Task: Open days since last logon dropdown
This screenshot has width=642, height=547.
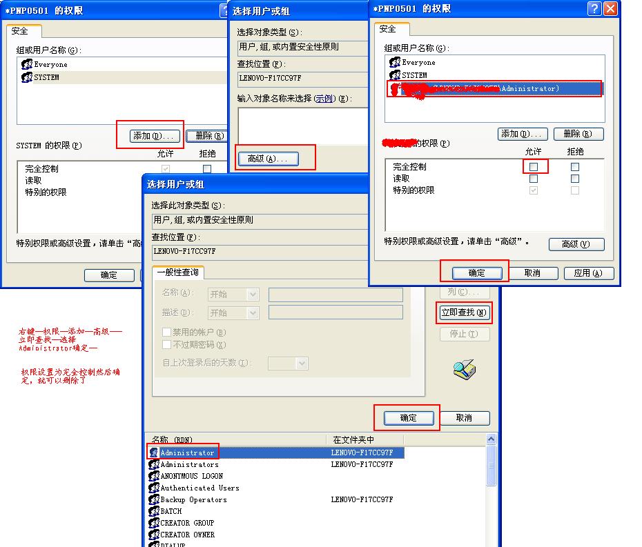Action: coord(302,364)
